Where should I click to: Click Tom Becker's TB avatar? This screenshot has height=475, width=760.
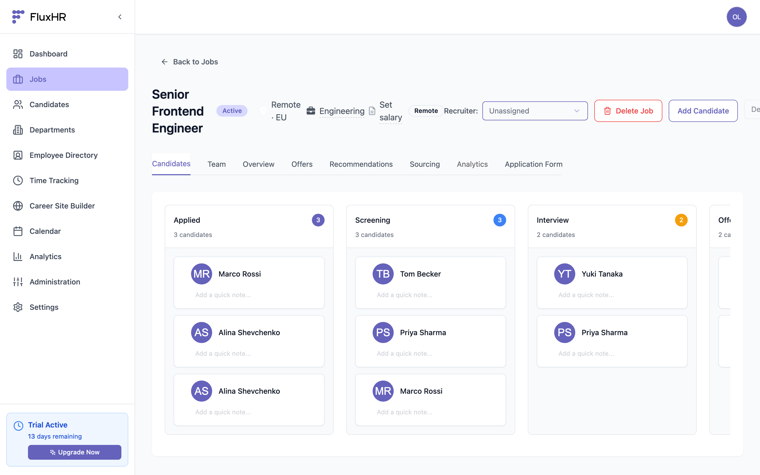383,274
